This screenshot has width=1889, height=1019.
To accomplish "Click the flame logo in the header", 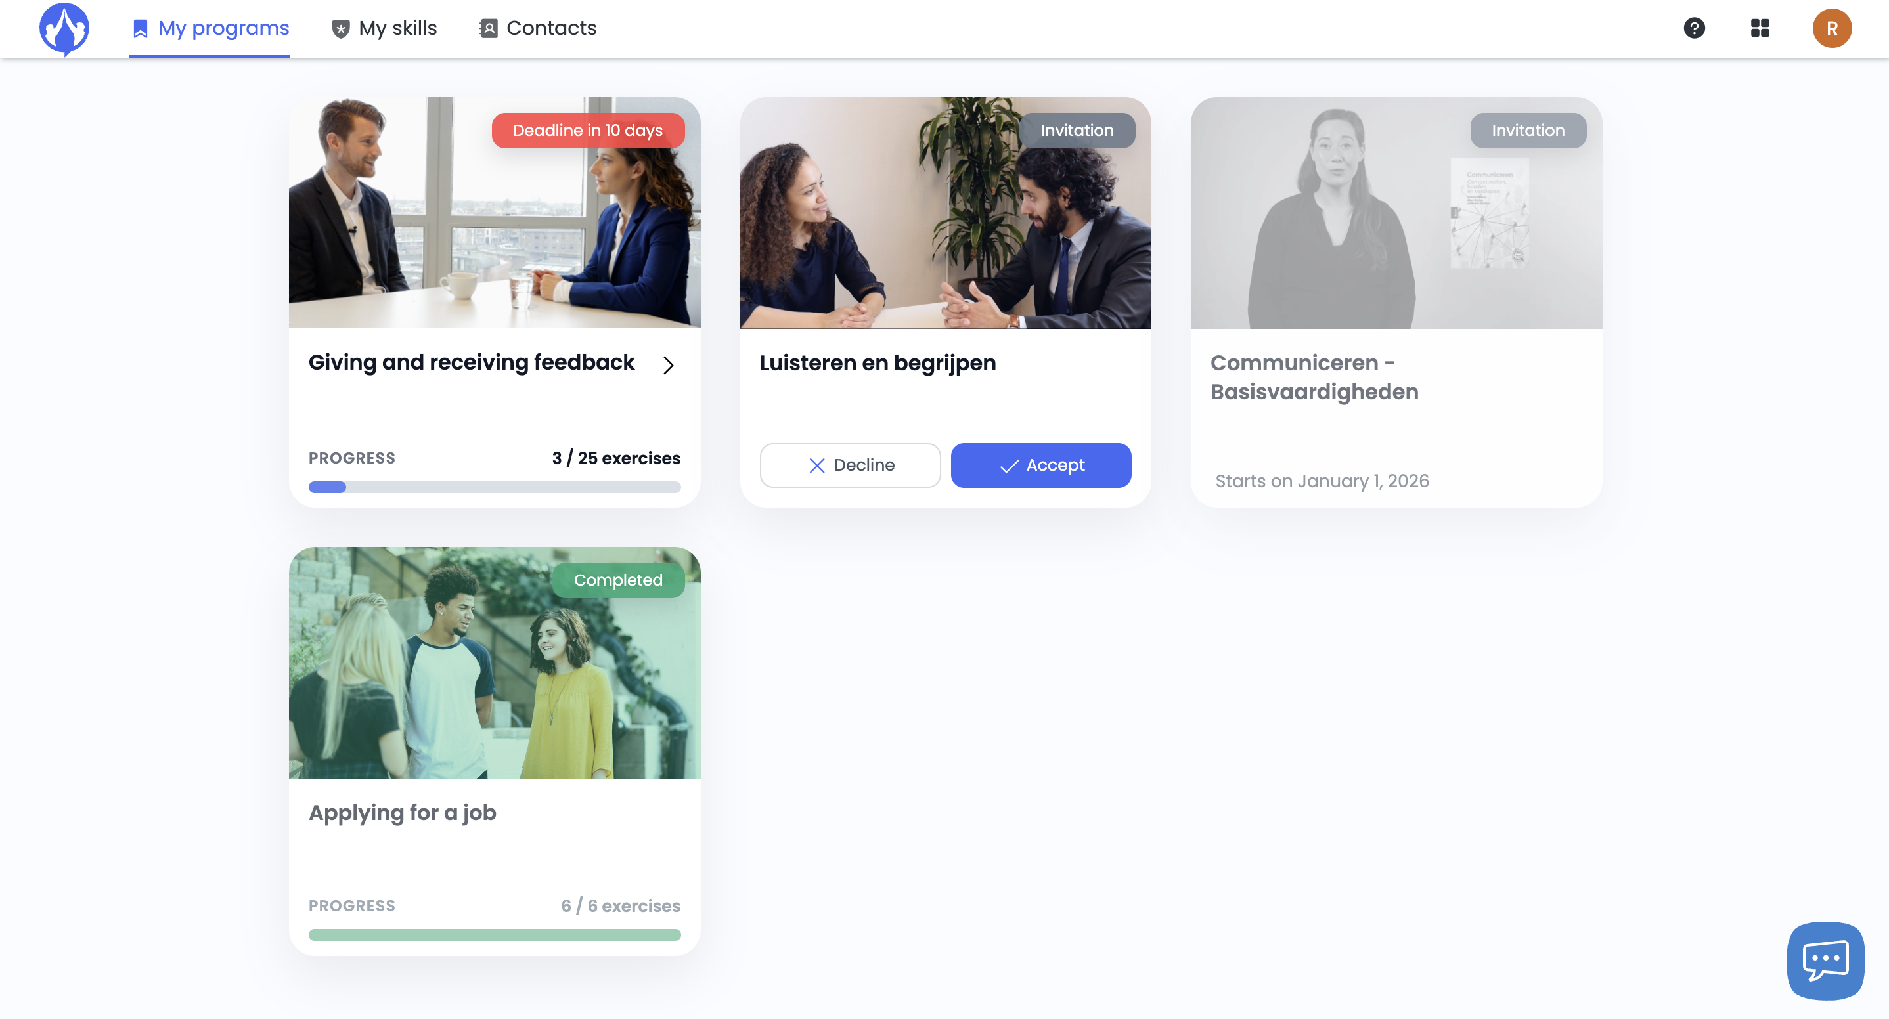I will pos(64,29).
